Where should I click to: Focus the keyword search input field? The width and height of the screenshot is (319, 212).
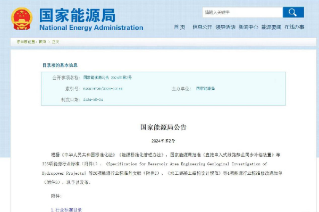click(242, 12)
